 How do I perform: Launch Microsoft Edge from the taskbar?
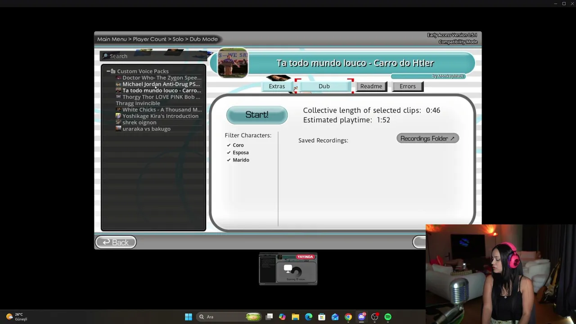pos(309,317)
